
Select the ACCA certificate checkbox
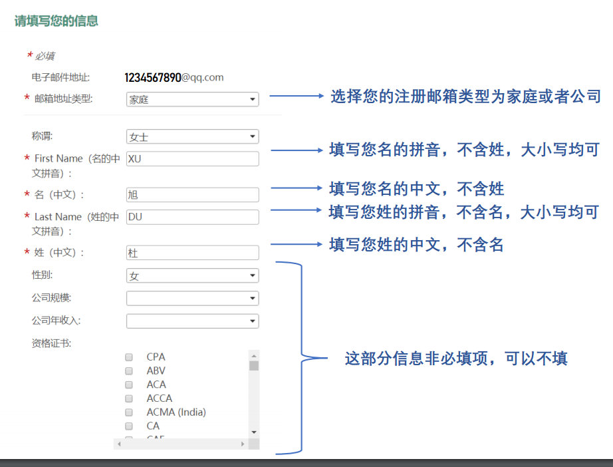(129, 398)
